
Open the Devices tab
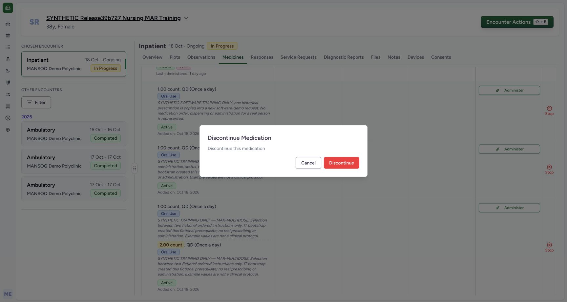(416, 57)
